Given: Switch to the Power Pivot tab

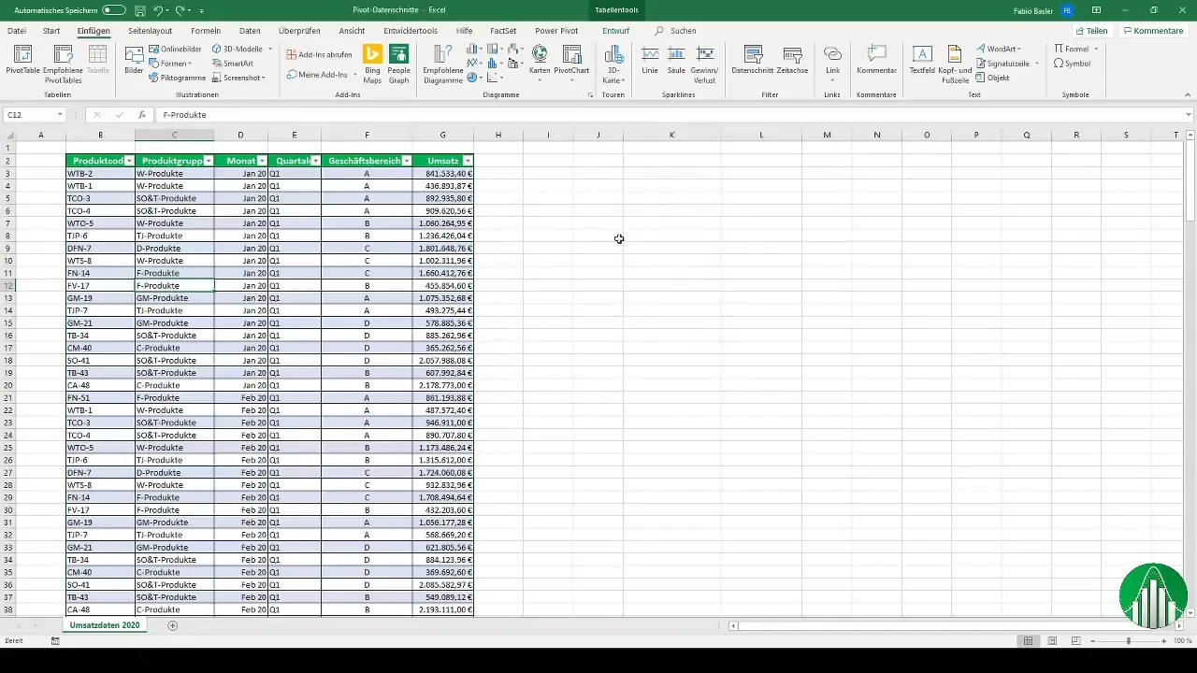Looking at the screenshot, I should point(556,31).
